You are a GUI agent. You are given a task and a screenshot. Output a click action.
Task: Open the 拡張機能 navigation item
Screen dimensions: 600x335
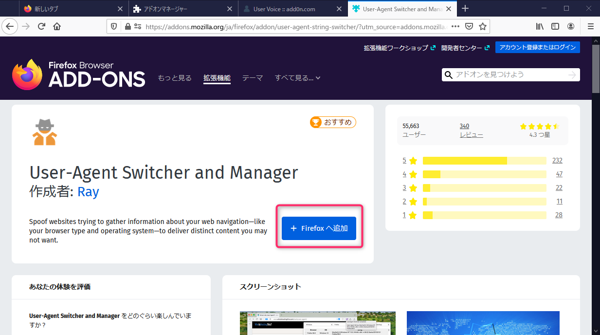tap(217, 78)
